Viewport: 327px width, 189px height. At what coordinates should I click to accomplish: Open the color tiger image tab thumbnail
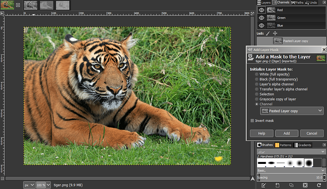tap(7, 5)
